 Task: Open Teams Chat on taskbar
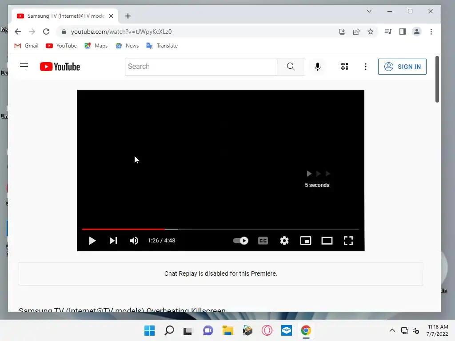pyautogui.click(x=208, y=330)
